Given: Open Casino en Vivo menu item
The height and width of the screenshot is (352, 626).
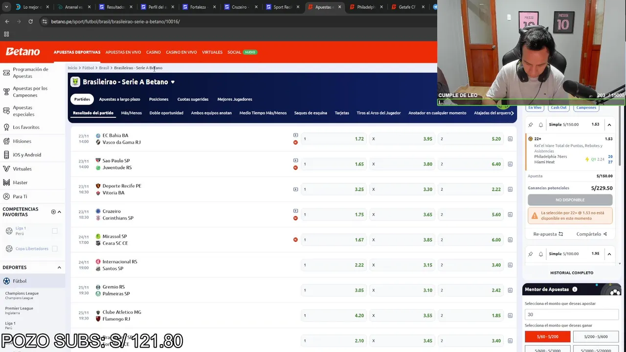Looking at the screenshot, I should pyautogui.click(x=181, y=52).
